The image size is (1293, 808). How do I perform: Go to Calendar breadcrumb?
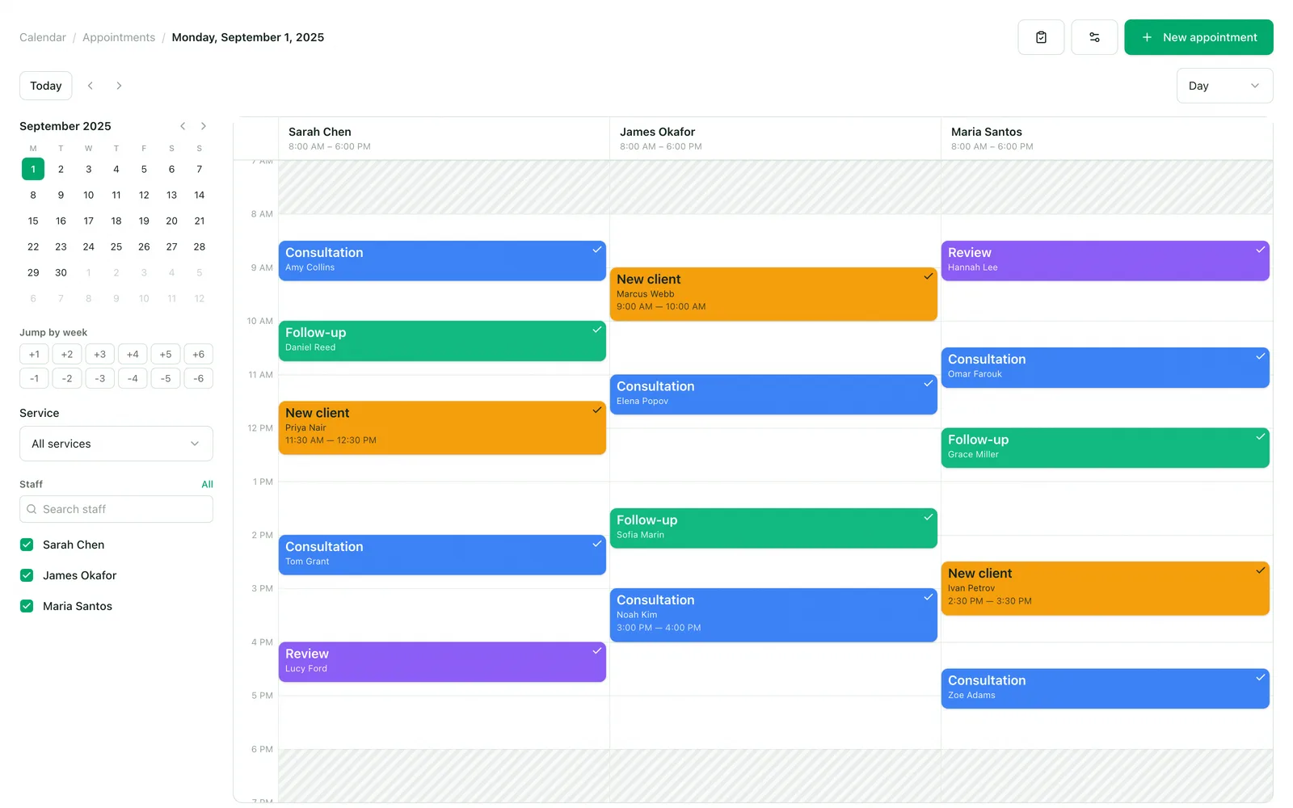(x=43, y=37)
